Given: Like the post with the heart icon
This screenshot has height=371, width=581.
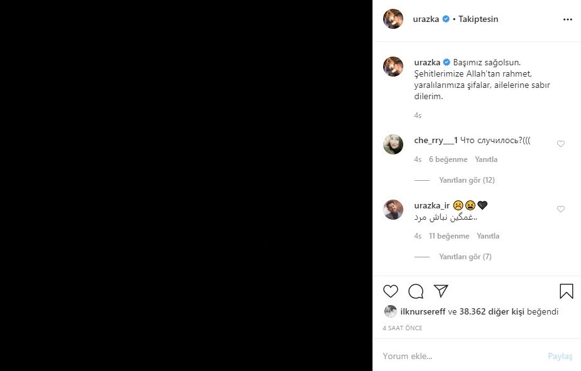Looking at the screenshot, I should point(391,291).
